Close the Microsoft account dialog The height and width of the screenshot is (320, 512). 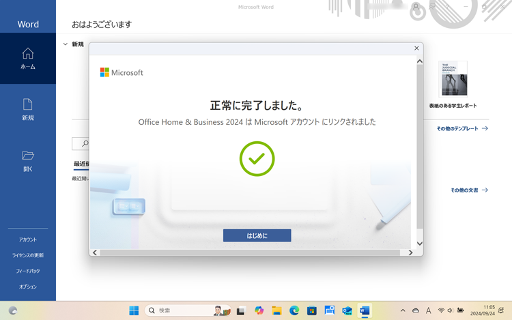(x=416, y=48)
